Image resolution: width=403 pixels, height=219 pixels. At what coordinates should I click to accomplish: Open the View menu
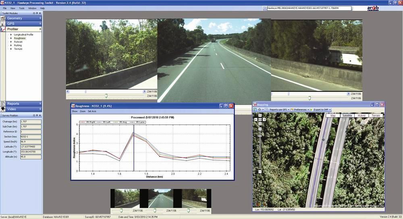coord(12,8)
